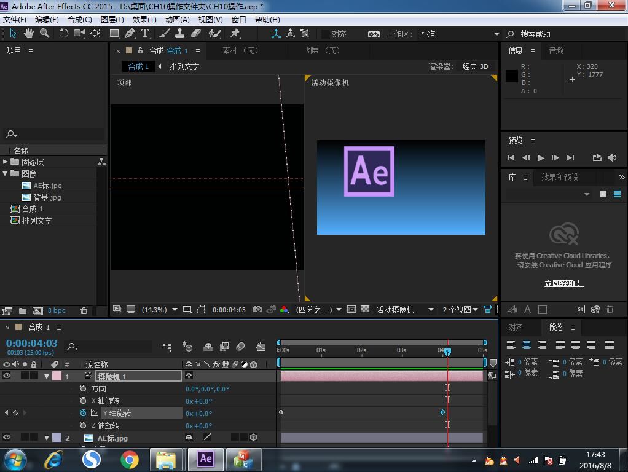Viewport: 628px width, 472px height.
Task: Select the Rectangle shape tool
Action: point(114,34)
